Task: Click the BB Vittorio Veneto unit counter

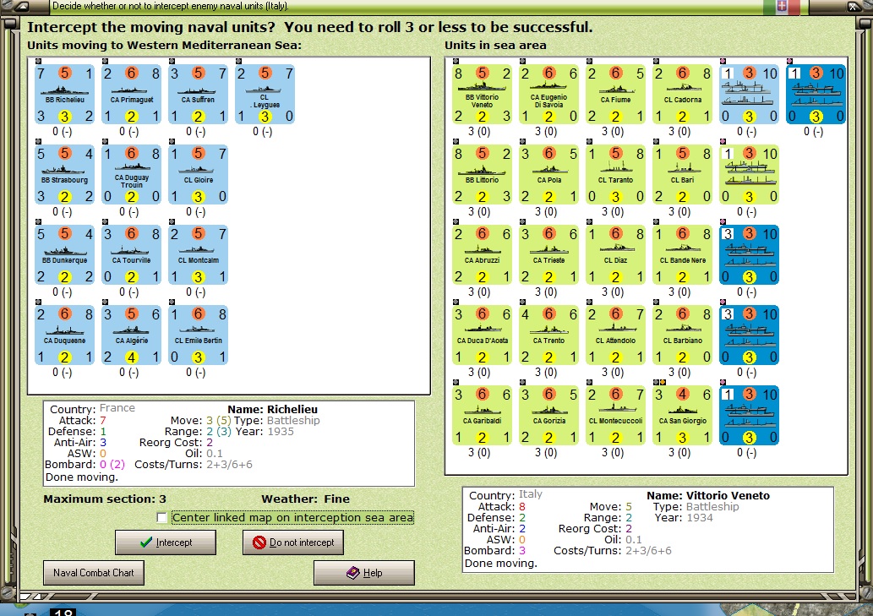Action: point(483,95)
